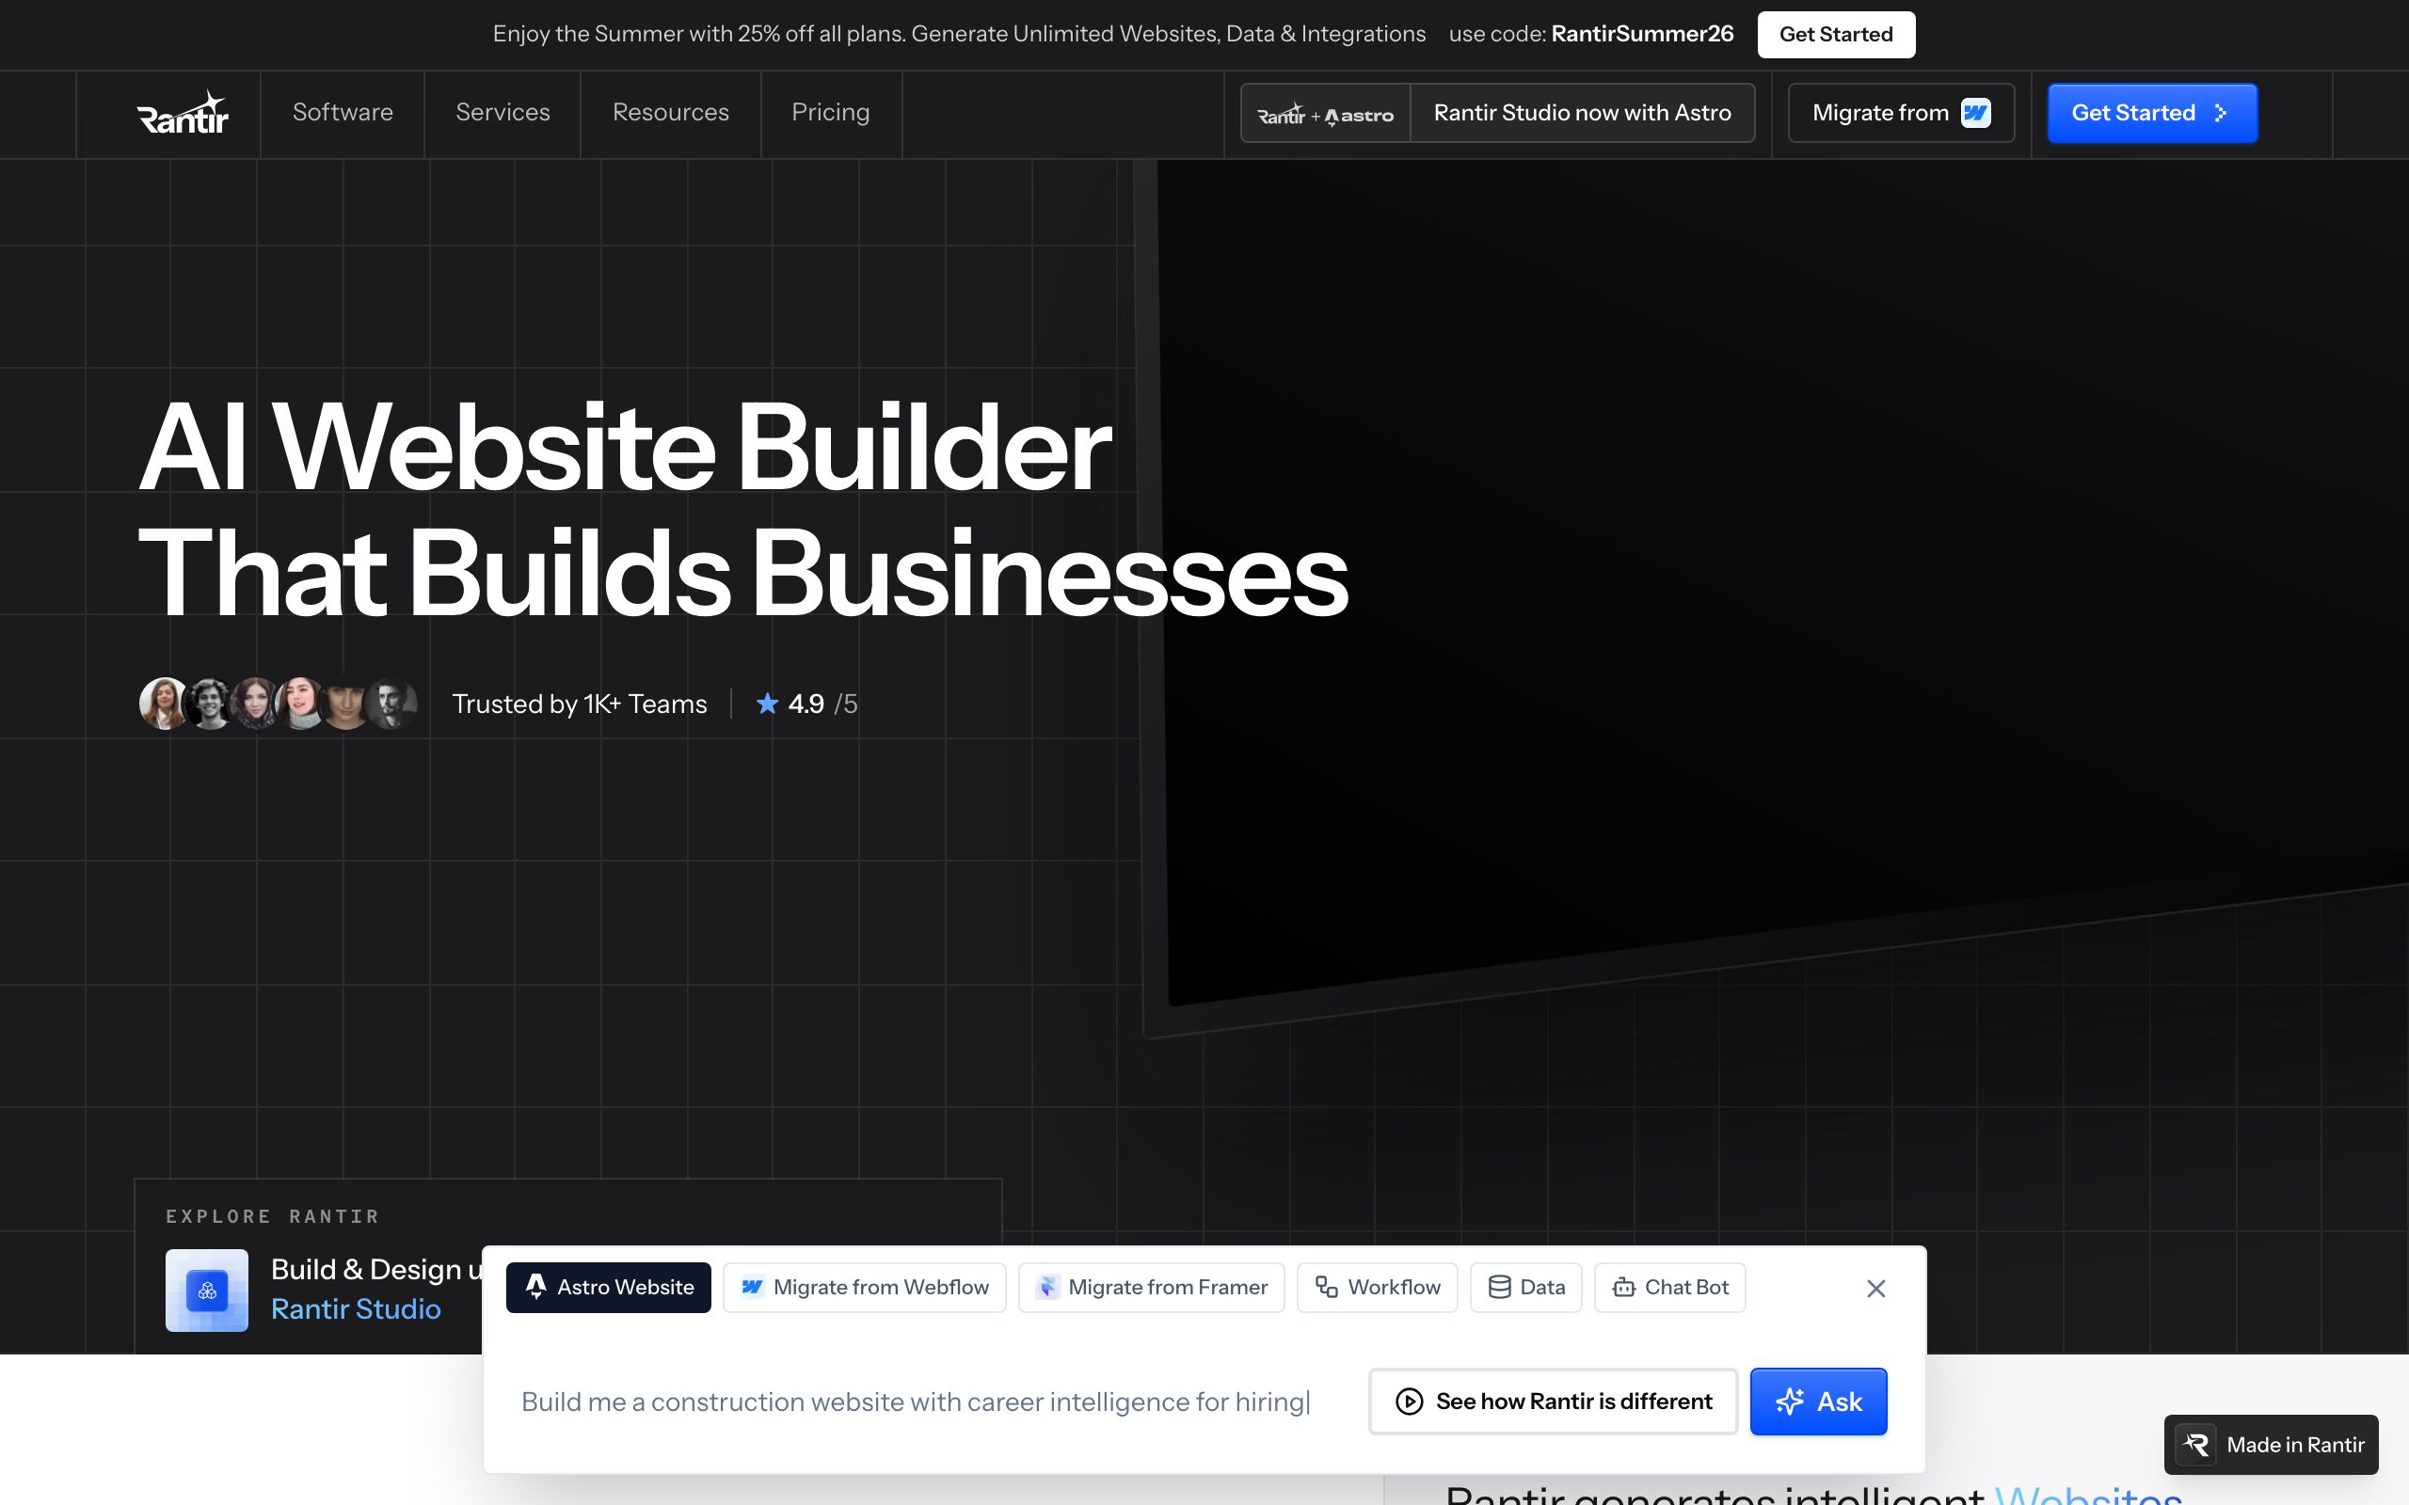Click the Migrate from button
Image resolution: width=2409 pixels, height=1505 pixels.
[1900, 113]
